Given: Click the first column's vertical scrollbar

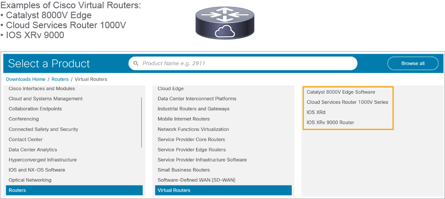Looking at the screenshot, I should (x=142, y=122).
